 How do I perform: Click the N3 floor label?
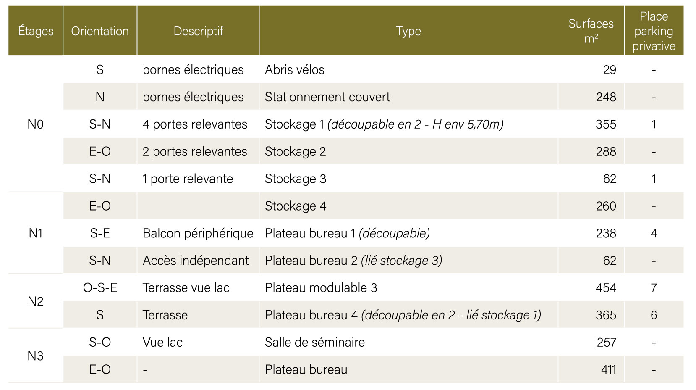tap(36, 356)
